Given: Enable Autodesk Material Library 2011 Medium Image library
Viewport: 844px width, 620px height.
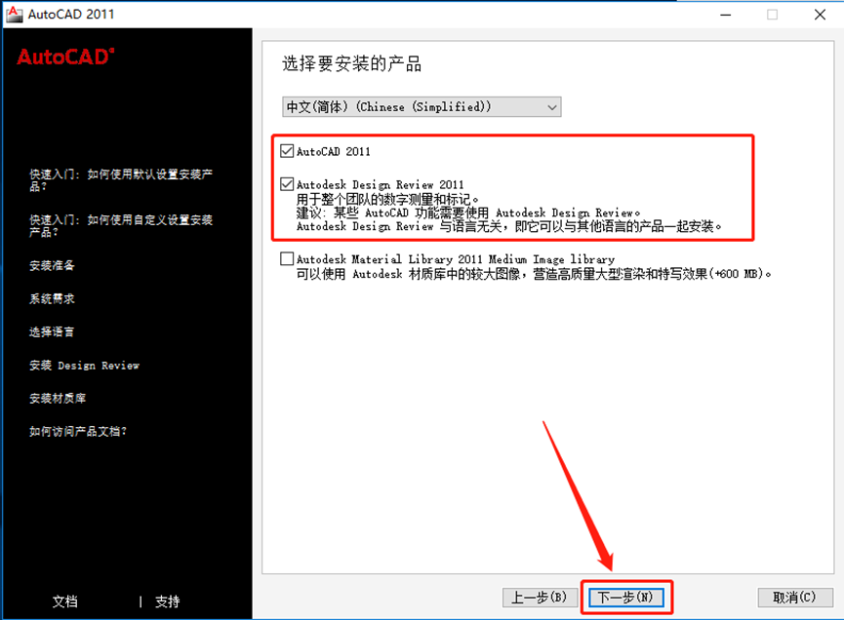Looking at the screenshot, I should click(288, 258).
